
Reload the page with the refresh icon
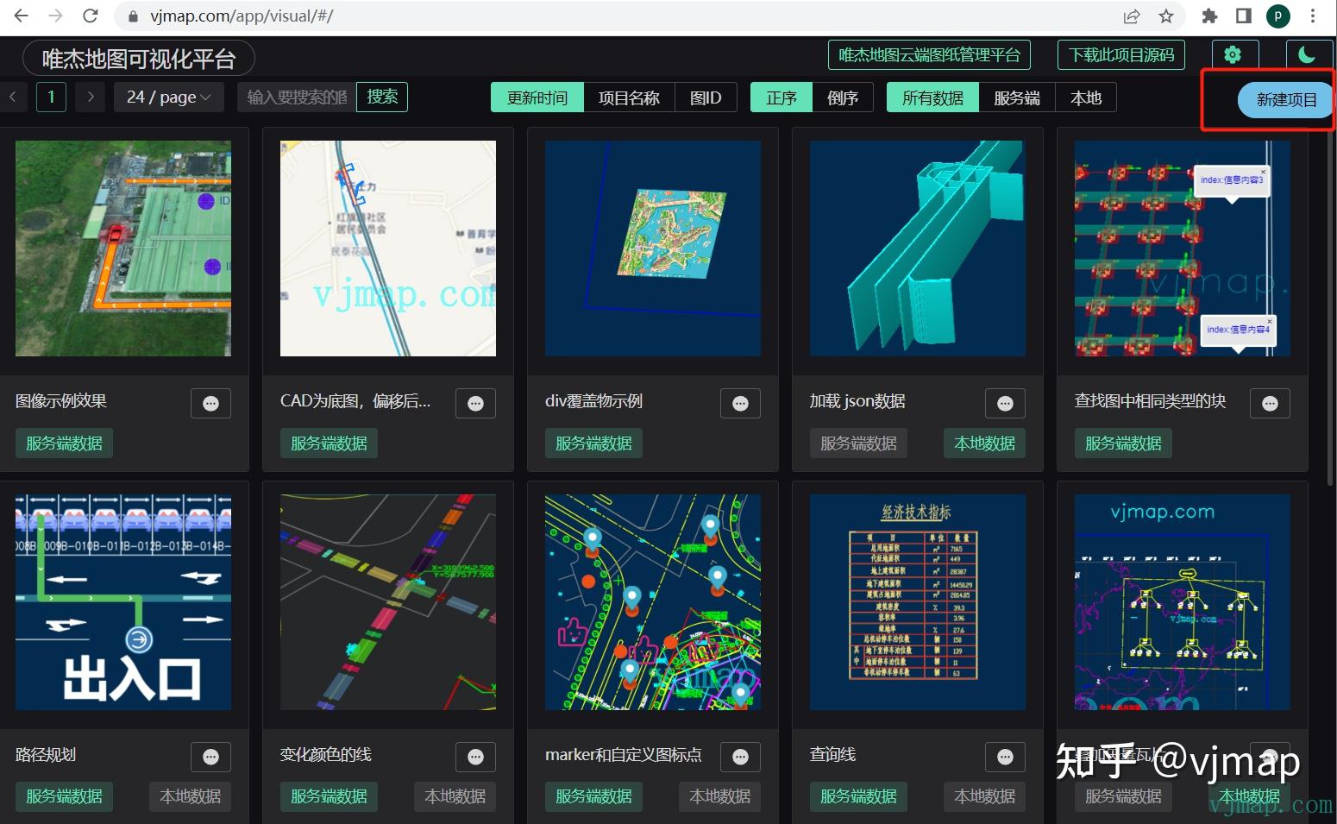(x=90, y=16)
